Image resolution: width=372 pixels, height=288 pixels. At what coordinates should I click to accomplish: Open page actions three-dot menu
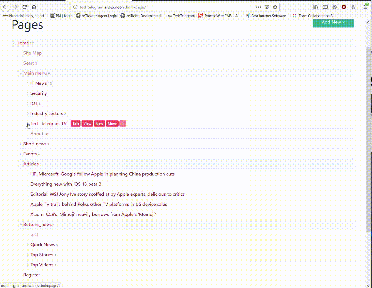259,7
